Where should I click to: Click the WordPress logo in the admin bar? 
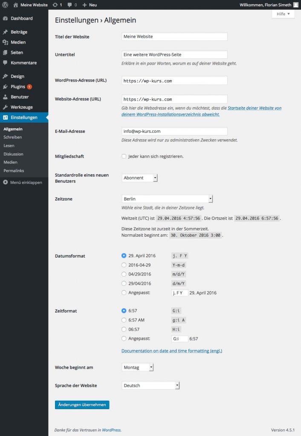[x=5, y=5]
